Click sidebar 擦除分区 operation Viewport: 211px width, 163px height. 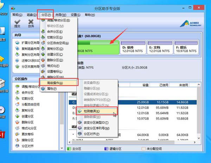[24, 140]
